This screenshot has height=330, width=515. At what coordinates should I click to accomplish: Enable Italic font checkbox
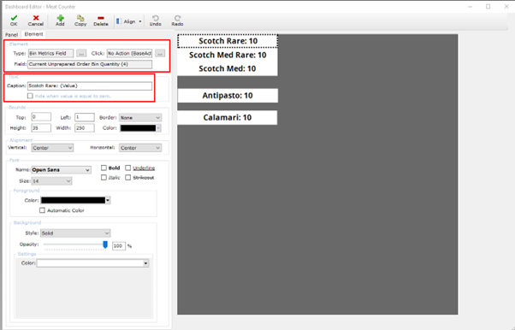[x=104, y=177]
